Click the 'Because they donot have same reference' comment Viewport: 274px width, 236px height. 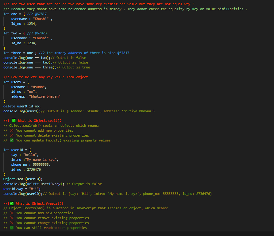coord(125,9)
